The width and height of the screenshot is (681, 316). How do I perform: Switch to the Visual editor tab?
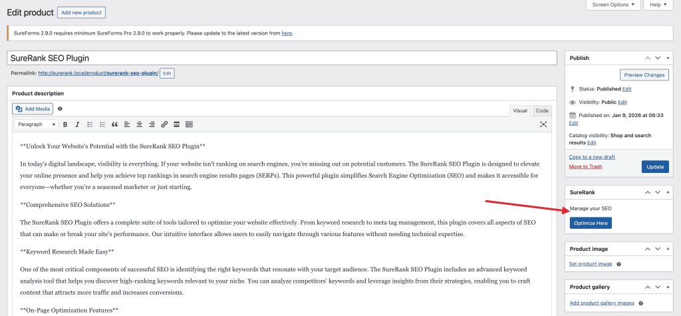point(520,110)
